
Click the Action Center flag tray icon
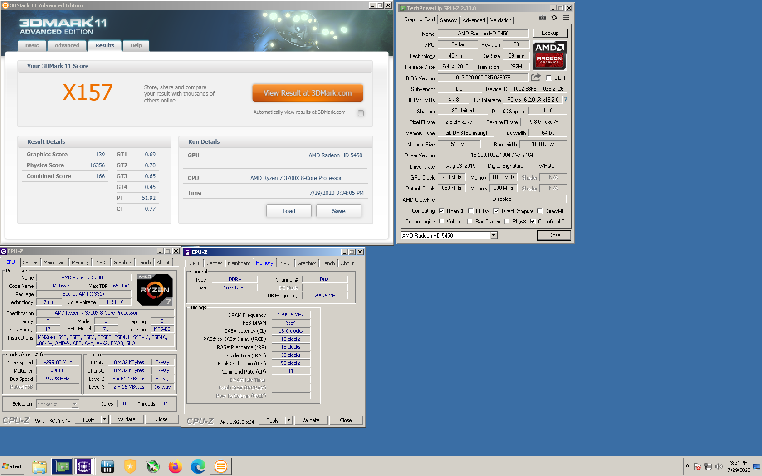(697, 466)
